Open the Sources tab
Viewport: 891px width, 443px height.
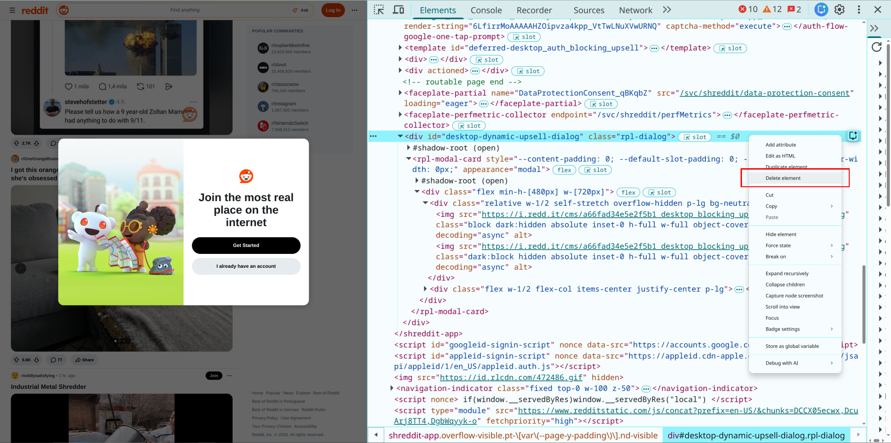[x=589, y=10]
